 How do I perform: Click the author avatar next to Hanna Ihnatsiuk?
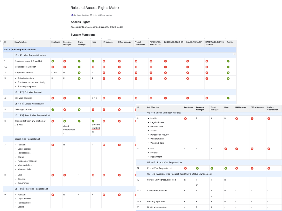pos(72,15)
